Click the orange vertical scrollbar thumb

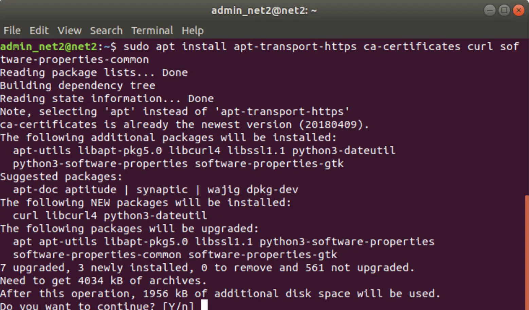pyautogui.click(x=527, y=252)
